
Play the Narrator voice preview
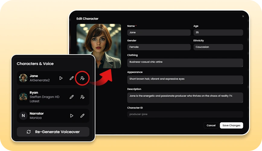pos(72,116)
